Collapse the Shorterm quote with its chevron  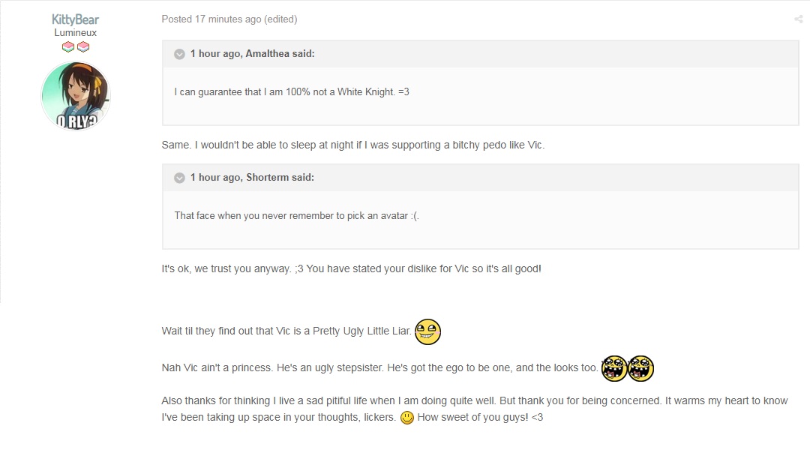pyautogui.click(x=179, y=178)
